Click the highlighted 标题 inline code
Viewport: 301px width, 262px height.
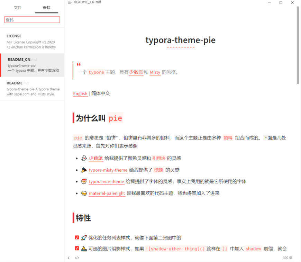158,170
